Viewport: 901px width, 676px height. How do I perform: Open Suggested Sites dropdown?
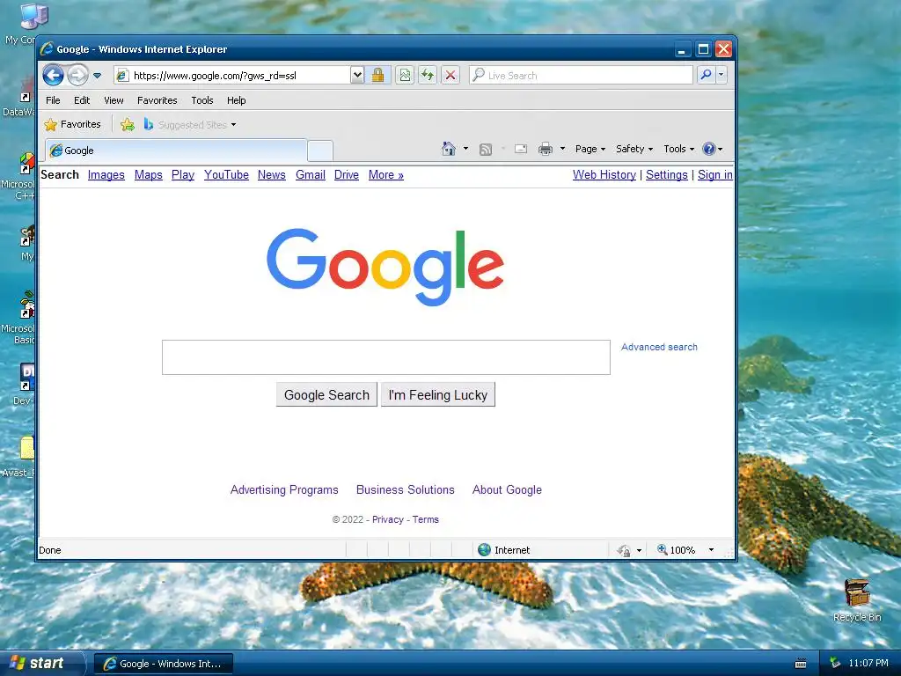pos(190,125)
